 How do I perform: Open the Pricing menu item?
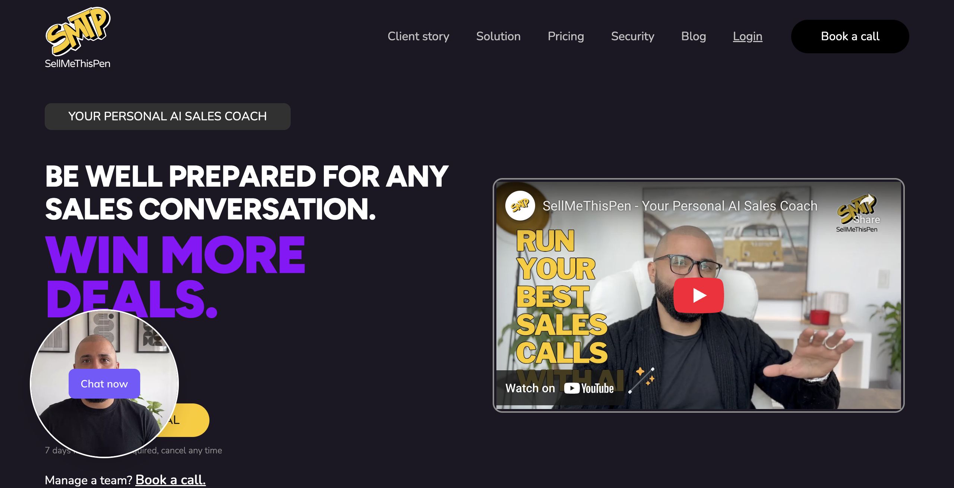pos(566,36)
